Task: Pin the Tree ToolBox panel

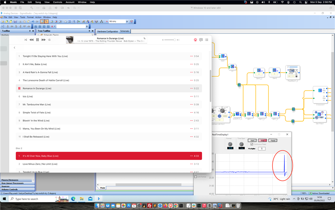Action: [x=89, y=31]
